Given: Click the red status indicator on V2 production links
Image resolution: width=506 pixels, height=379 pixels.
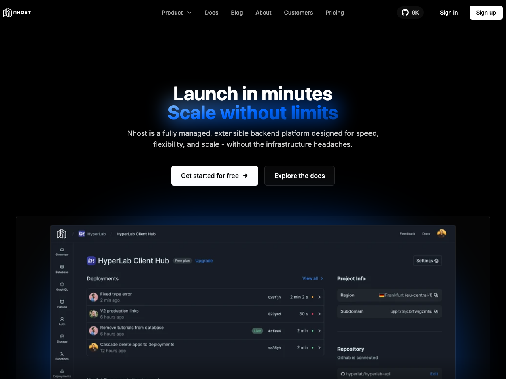Looking at the screenshot, I should click(x=312, y=314).
